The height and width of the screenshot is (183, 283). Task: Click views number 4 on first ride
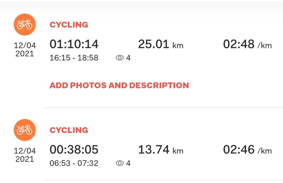pyautogui.click(x=128, y=58)
